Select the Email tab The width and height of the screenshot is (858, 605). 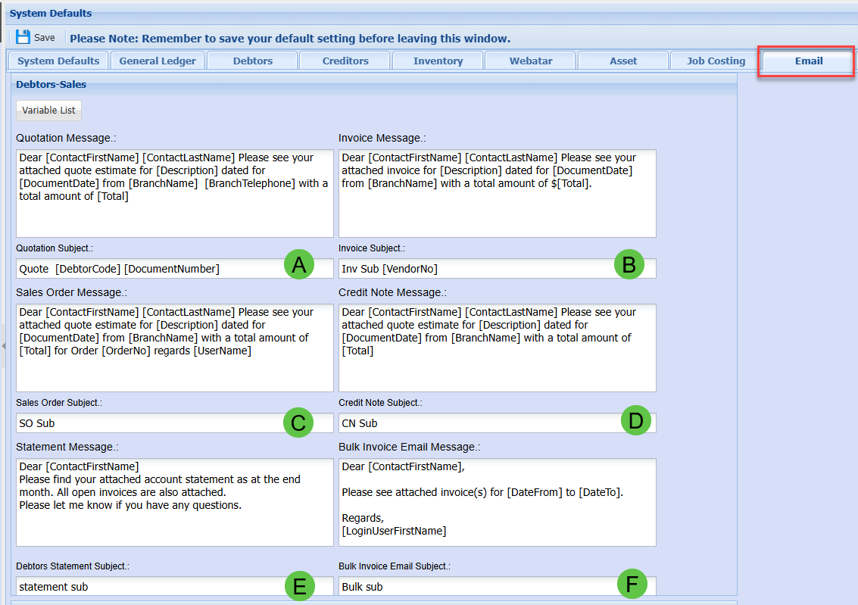[808, 61]
